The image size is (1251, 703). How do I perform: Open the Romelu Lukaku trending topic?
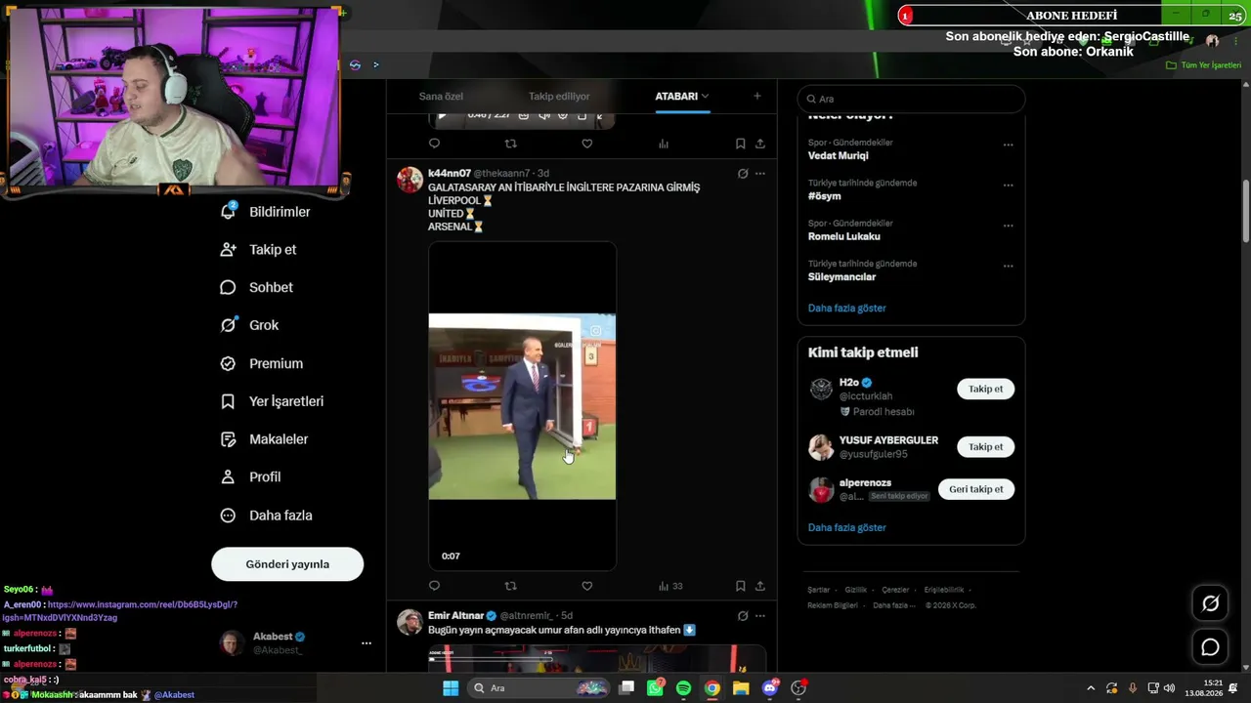point(843,236)
